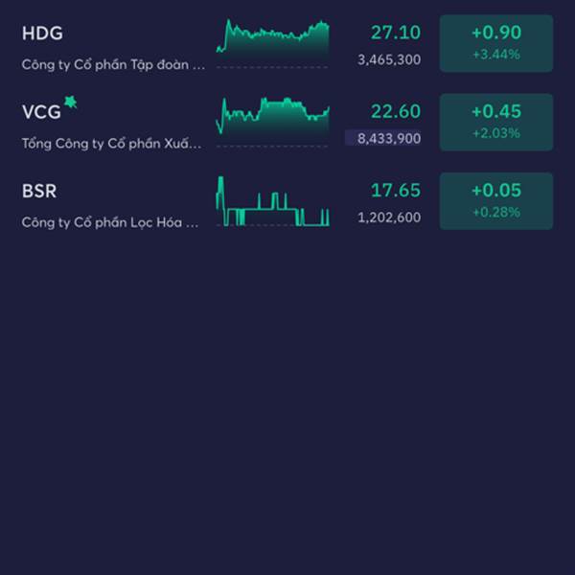Toggle the HDG +0.90 change badge
Image resolution: width=575 pixels, height=575 pixels.
[x=496, y=43]
